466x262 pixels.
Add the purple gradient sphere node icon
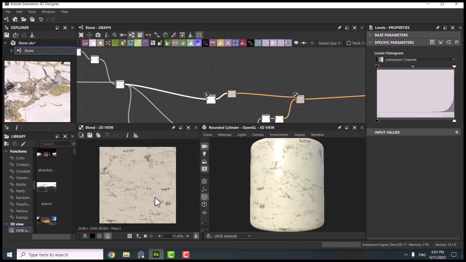point(198,43)
